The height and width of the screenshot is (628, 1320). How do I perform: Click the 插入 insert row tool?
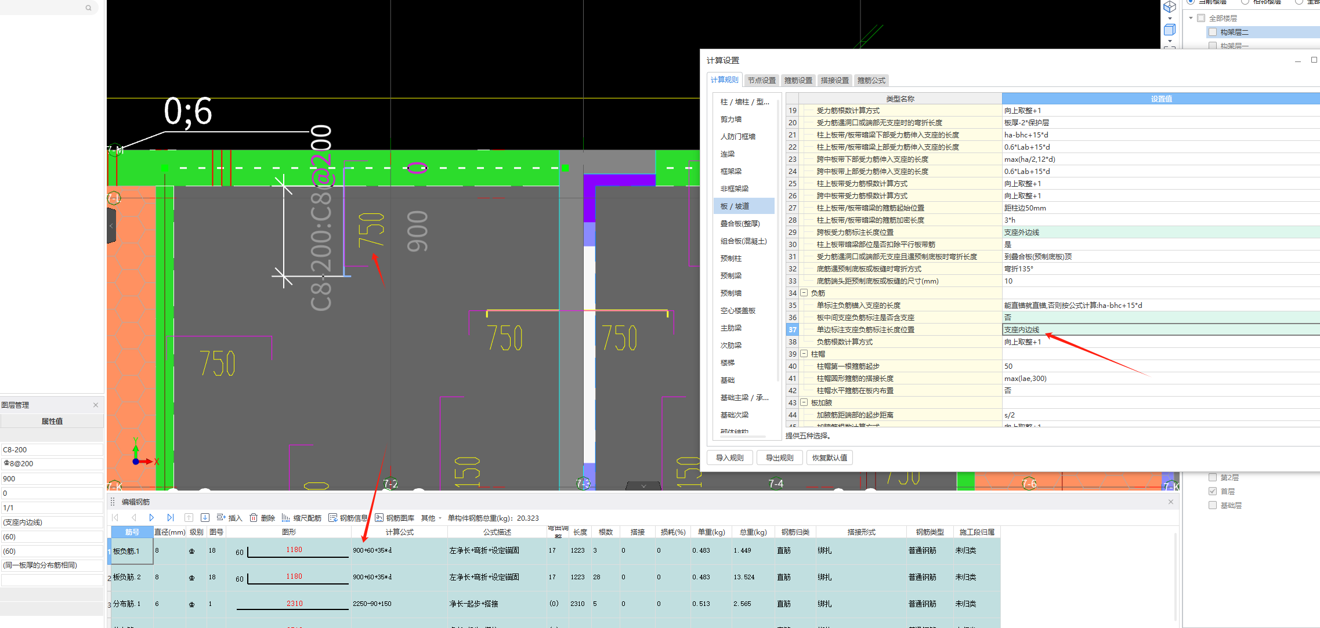click(x=229, y=518)
